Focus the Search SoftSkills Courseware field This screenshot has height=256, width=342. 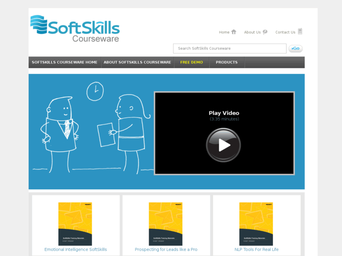(x=230, y=48)
